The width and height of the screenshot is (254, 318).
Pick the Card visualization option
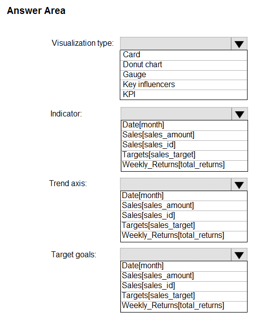coord(183,55)
